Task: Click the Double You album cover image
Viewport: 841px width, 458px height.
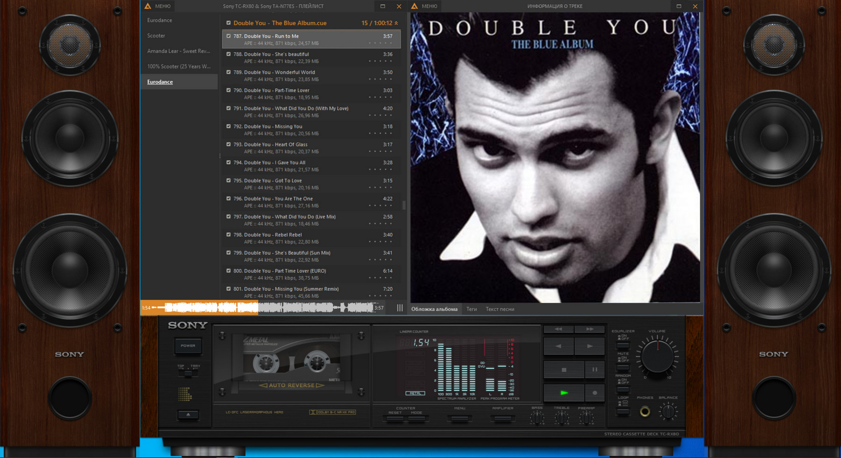Action: pyautogui.click(x=555, y=157)
